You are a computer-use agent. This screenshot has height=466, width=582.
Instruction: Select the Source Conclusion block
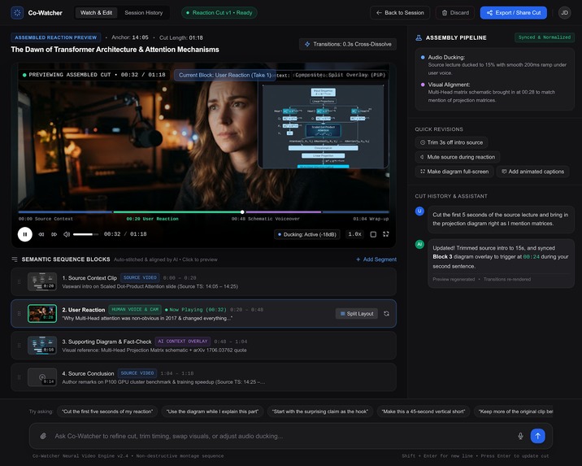coord(203,377)
